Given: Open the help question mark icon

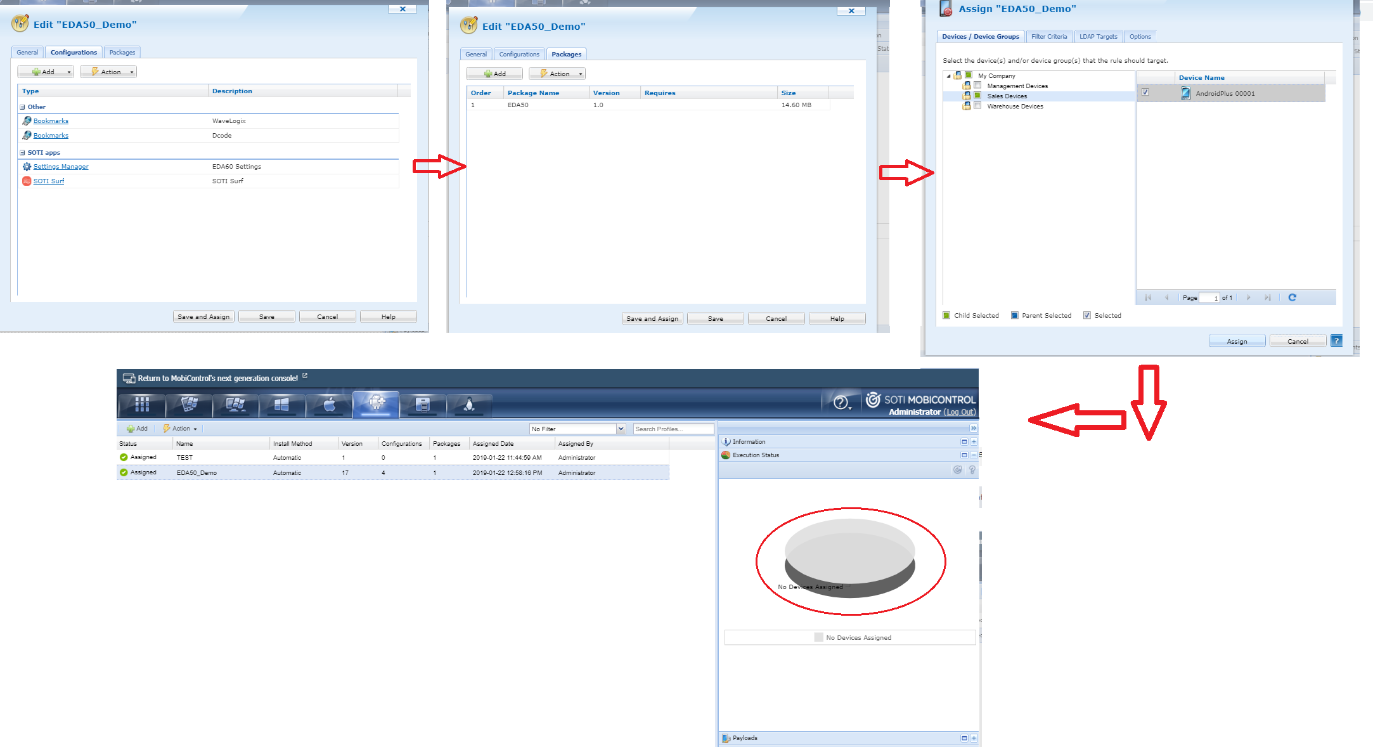Looking at the screenshot, I should pyautogui.click(x=841, y=403).
